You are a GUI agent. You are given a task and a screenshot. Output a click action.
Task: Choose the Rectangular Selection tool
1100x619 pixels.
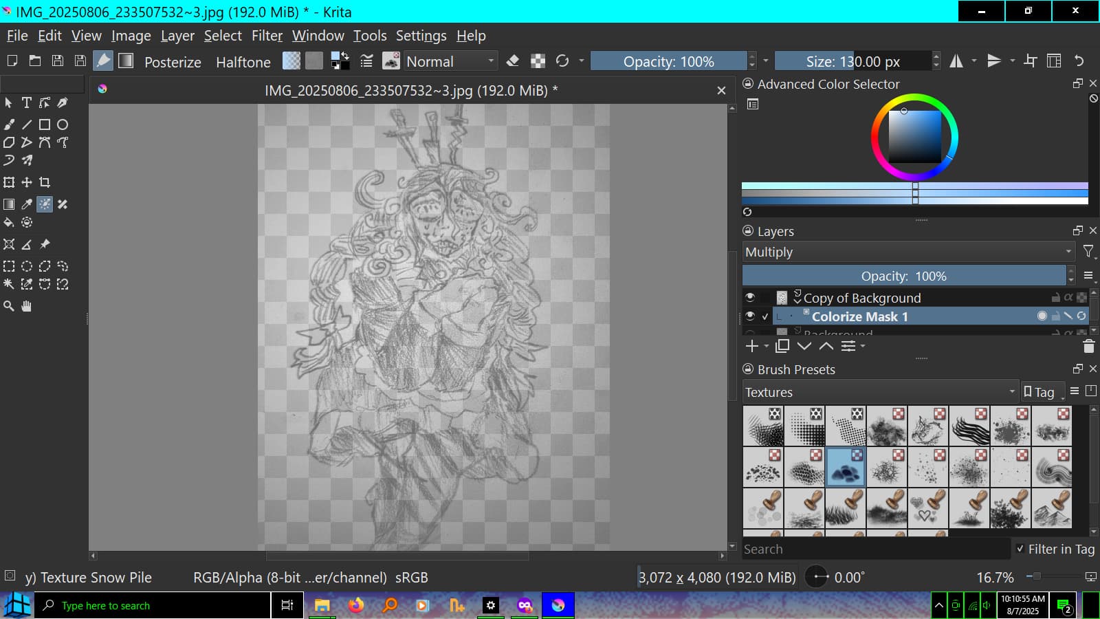click(9, 266)
